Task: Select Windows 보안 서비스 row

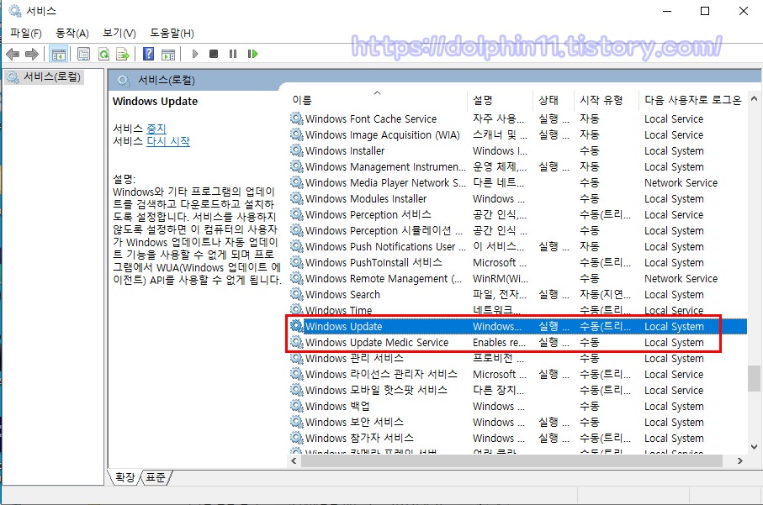Action: pos(517,422)
